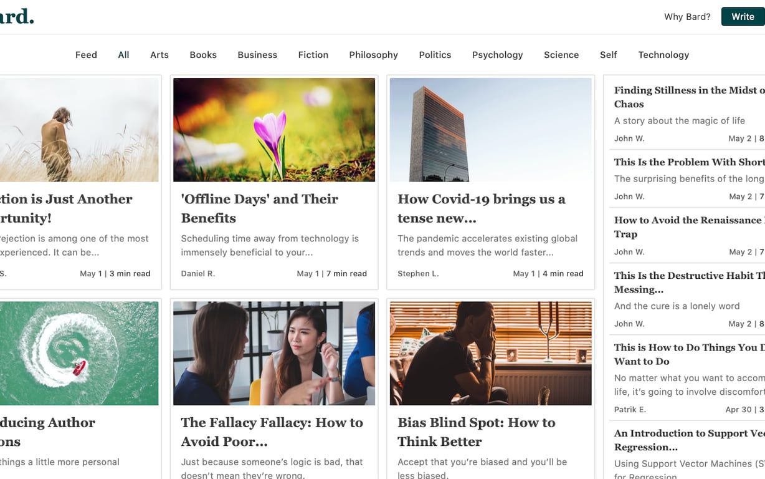
Task: Switch to the Feed category
Action: click(86, 55)
